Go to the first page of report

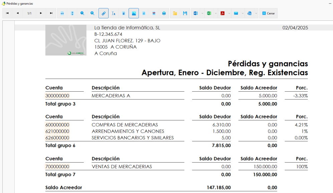coord(7,13)
